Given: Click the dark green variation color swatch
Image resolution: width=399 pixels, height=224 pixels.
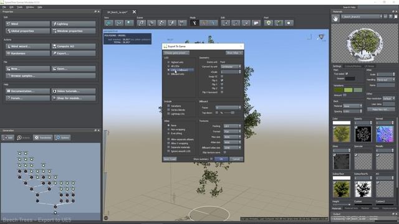Looking at the screenshot, I should (339, 90).
